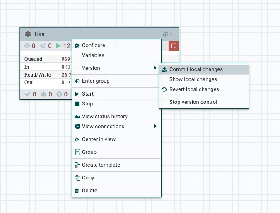The image size is (280, 213).
Task: Click the View connections compass icon
Action: tap(77, 127)
